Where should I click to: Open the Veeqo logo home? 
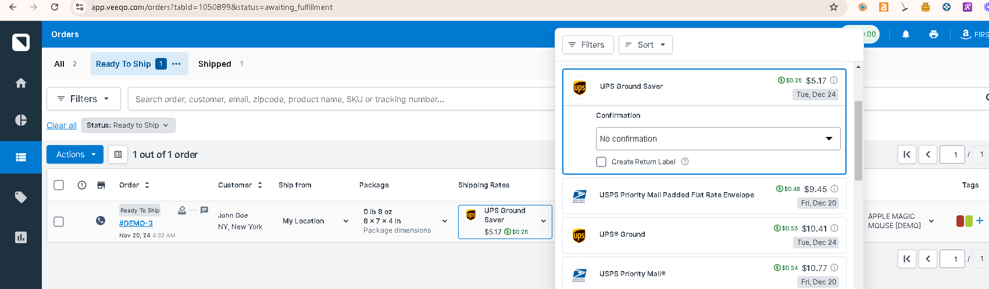(x=21, y=42)
